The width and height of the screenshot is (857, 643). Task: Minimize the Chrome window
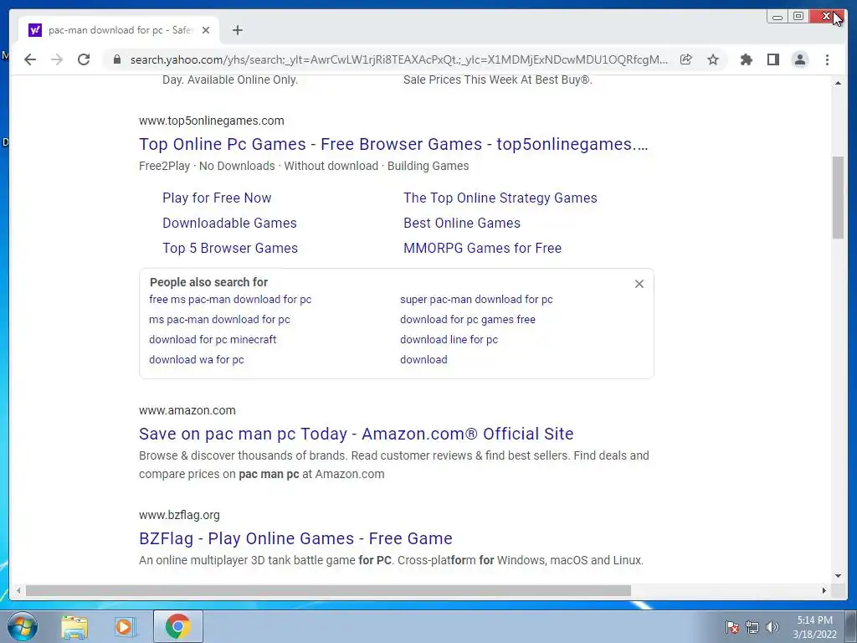[x=777, y=17]
